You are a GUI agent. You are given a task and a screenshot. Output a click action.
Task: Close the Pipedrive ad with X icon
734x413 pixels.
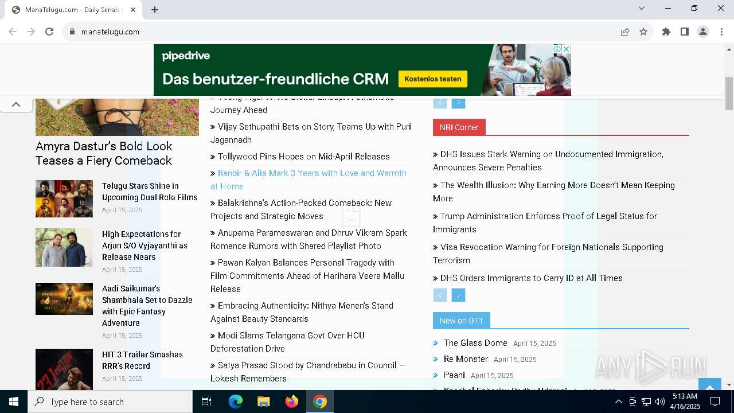[567, 49]
